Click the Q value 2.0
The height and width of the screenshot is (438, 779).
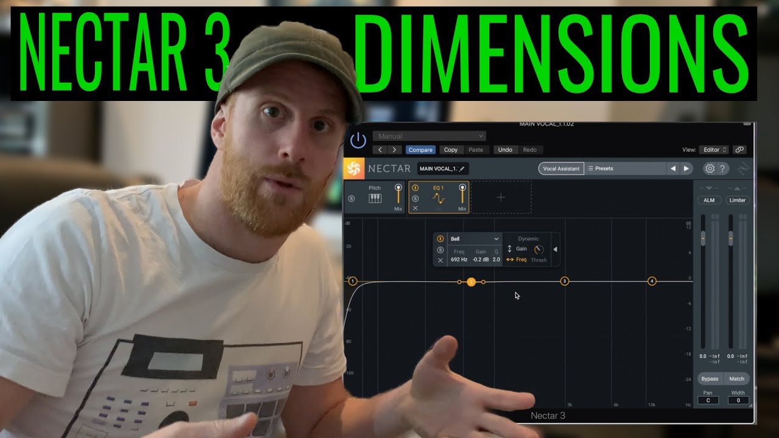point(496,260)
